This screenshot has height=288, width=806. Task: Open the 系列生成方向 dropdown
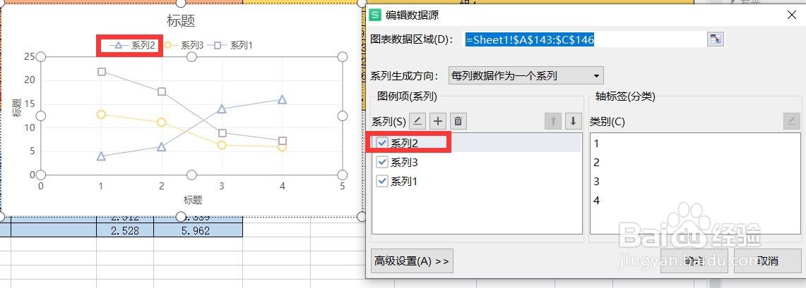526,76
